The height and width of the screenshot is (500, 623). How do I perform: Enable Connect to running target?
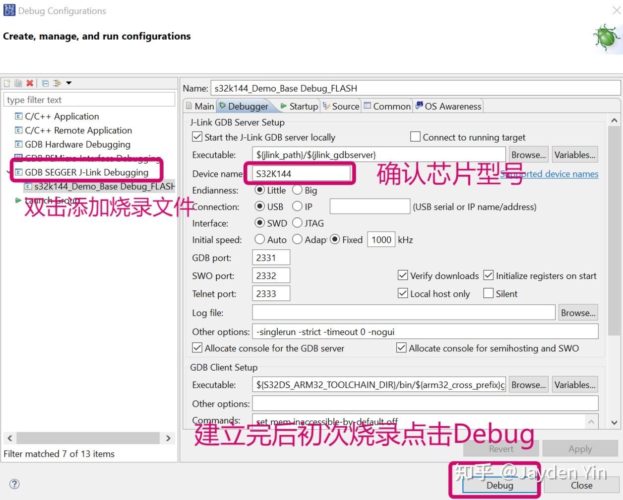415,137
